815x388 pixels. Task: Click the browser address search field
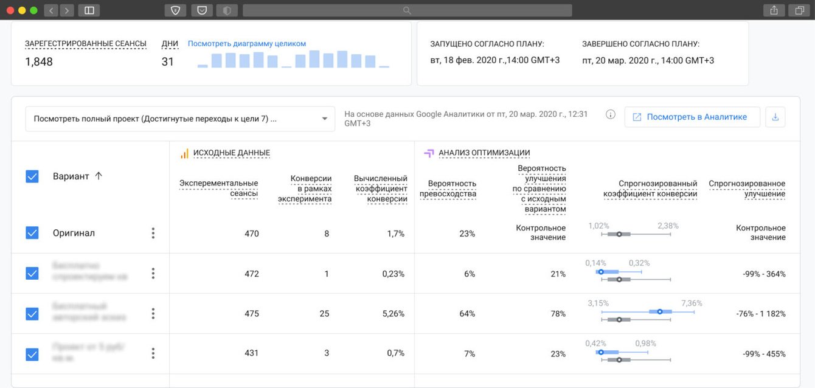407,10
